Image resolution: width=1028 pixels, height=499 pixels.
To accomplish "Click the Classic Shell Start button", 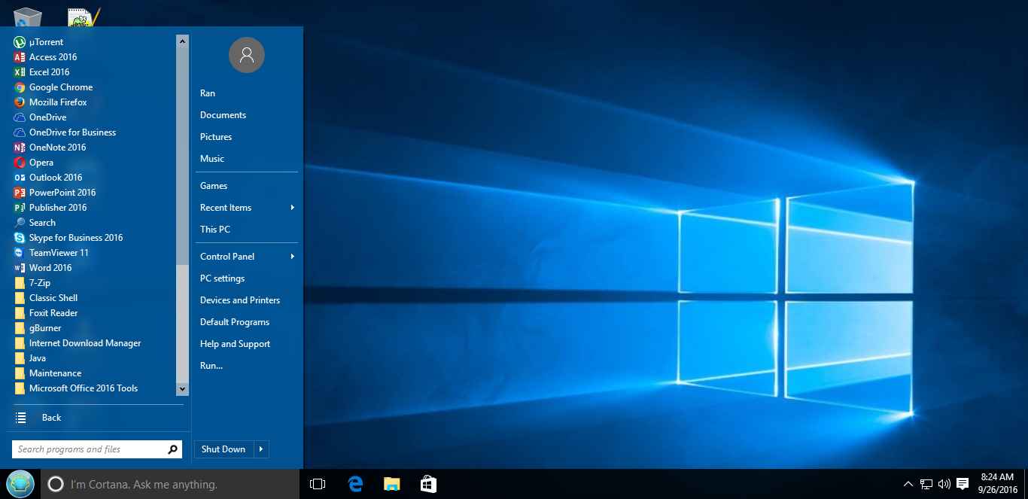I will (x=20, y=484).
